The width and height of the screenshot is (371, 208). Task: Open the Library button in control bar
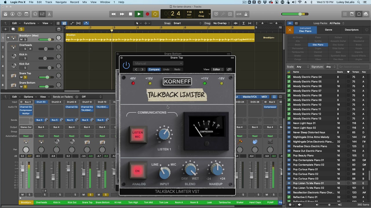(6, 14)
